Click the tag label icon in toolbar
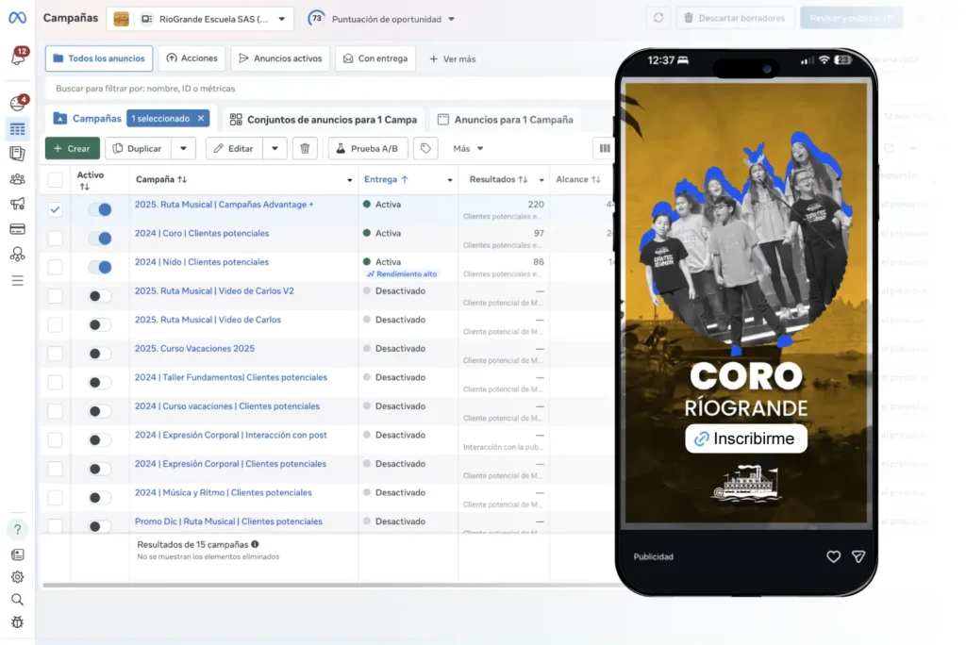 click(425, 148)
